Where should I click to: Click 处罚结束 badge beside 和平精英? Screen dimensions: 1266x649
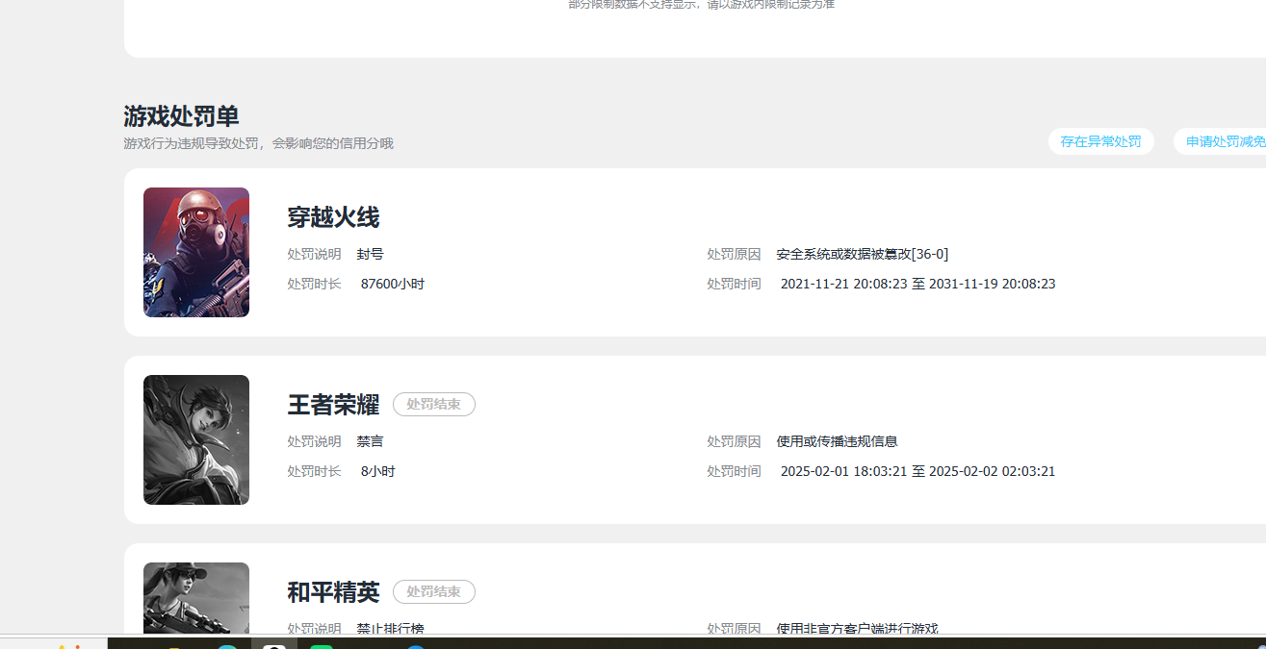click(434, 591)
